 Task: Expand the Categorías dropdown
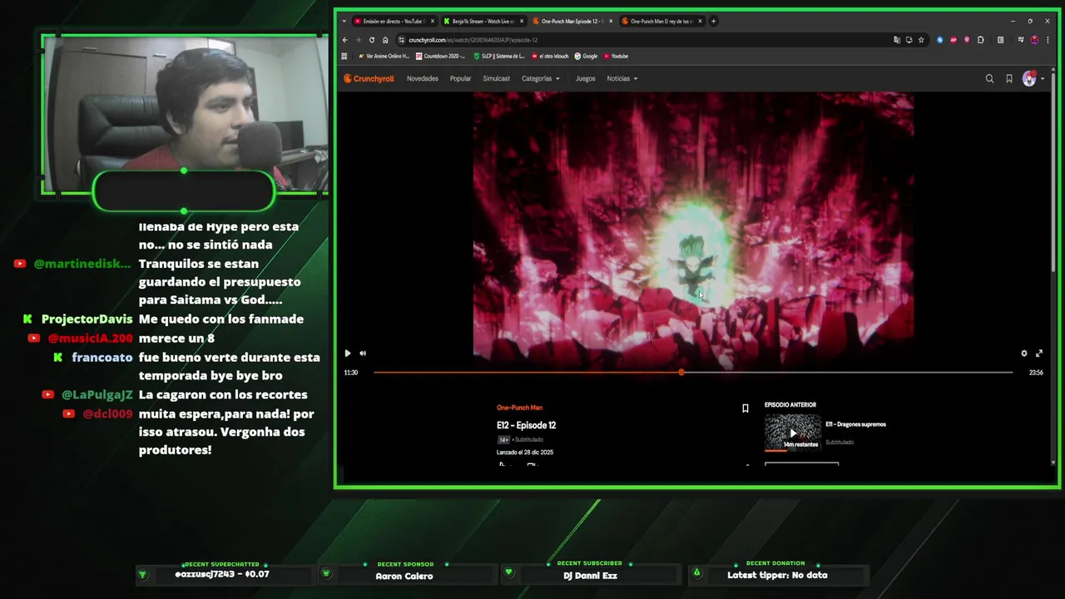click(541, 79)
